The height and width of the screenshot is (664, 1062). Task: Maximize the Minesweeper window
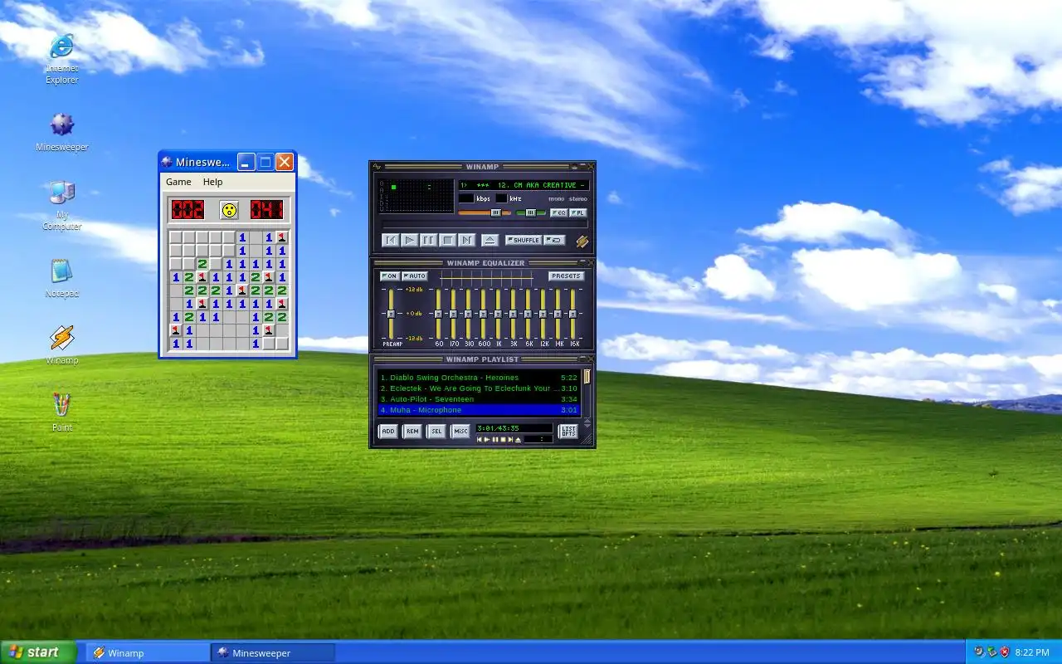[265, 162]
